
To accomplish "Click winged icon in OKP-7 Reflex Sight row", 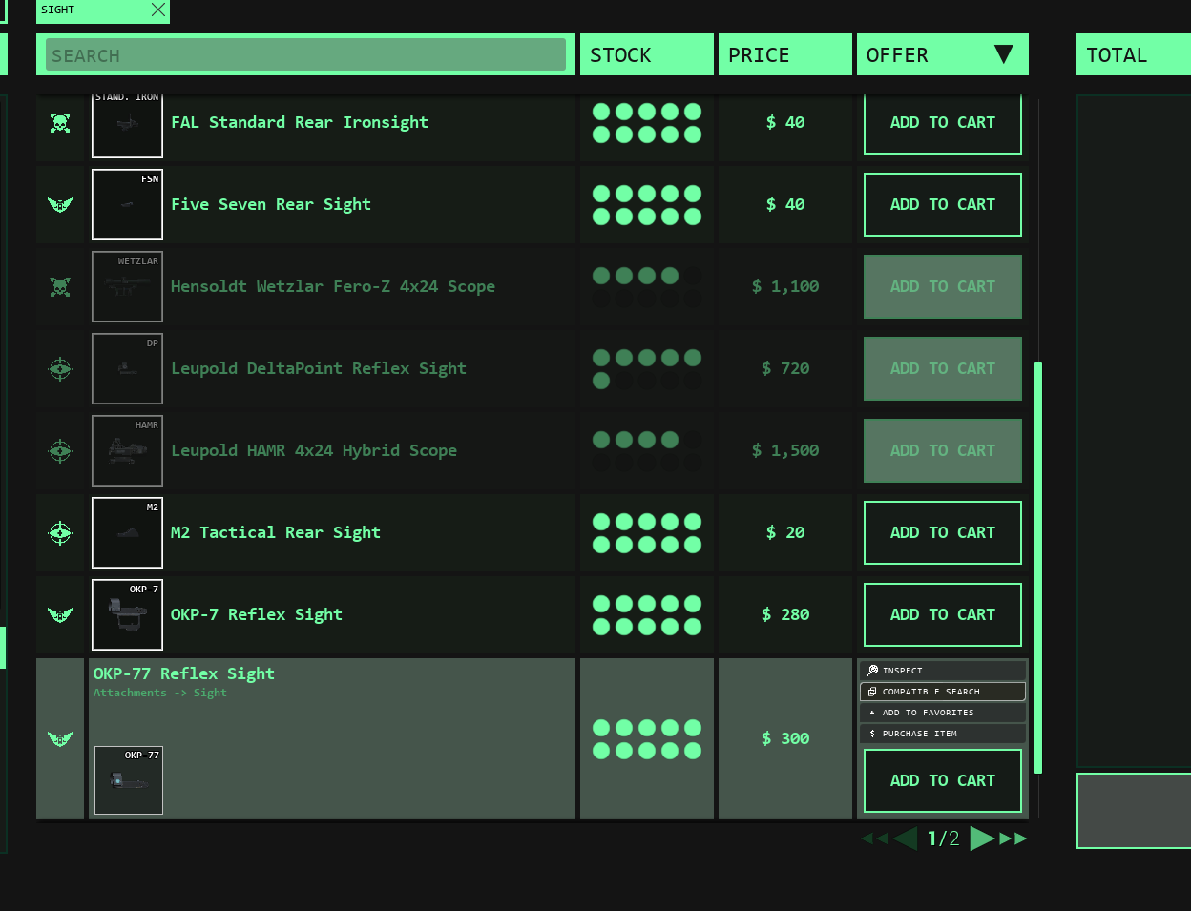I will point(60,614).
